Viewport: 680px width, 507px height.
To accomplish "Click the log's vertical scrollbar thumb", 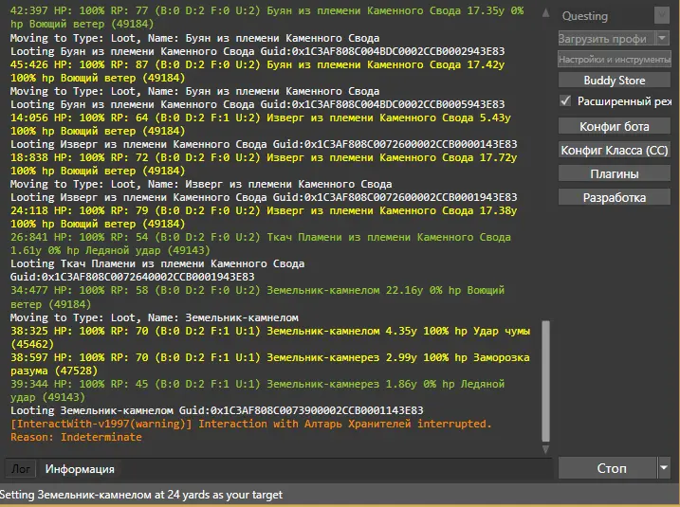I will (544, 379).
